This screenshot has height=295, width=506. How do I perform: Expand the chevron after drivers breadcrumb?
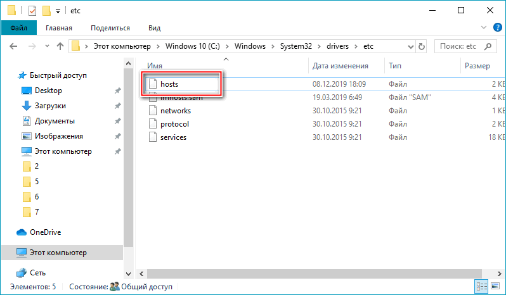coord(356,47)
